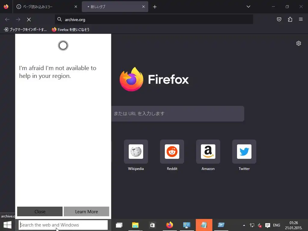
Task: Open a new tab with plus button
Action: point(155,7)
